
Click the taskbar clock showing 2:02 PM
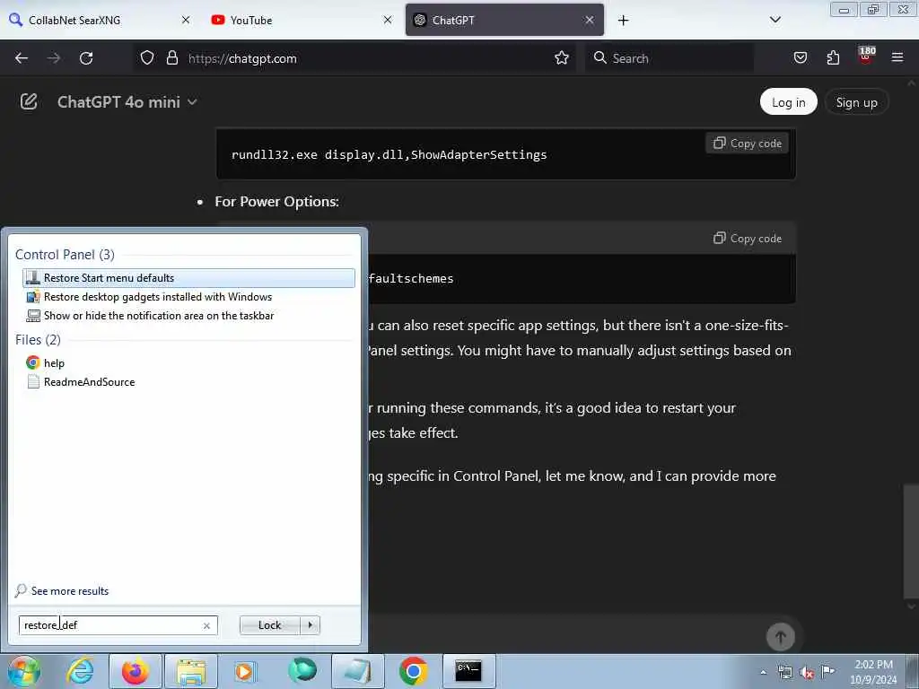tap(873, 672)
